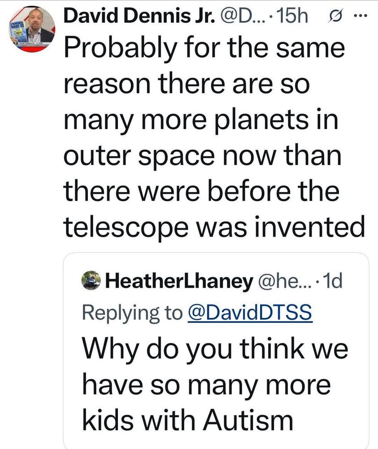378x449 pixels.
Task: Click the line Probably for the same
Action: click(204, 48)
